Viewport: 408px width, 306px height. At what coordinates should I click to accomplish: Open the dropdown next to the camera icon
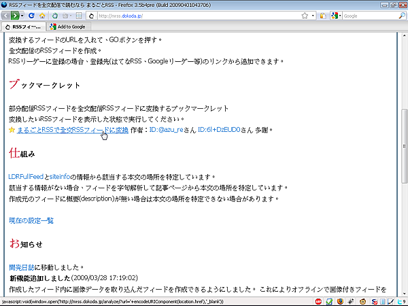pyautogui.click(x=71, y=16)
